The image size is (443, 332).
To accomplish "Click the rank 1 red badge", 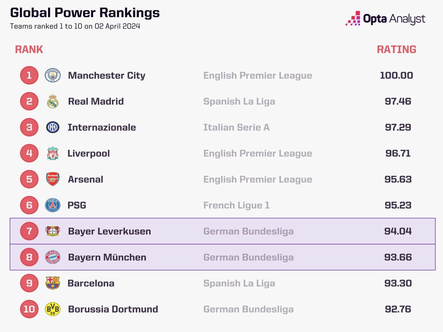I will pyautogui.click(x=29, y=75).
